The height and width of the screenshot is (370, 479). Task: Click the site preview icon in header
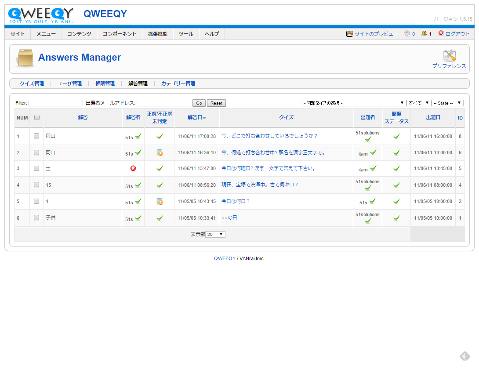click(x=350, y=34)
